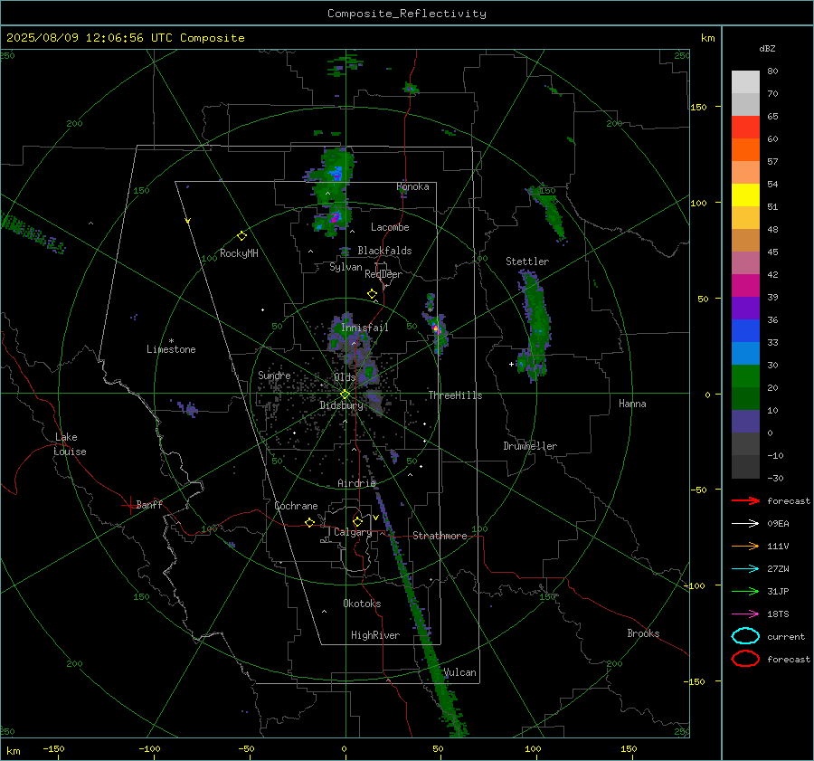Click the Brooks city label

(643, 633)
